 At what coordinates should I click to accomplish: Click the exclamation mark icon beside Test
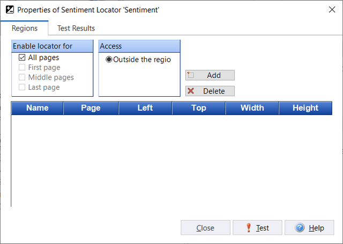pyautogui.click(x=249, y=228)
